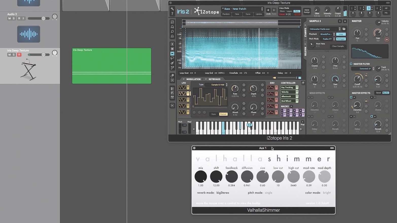This screenshot has height=223, width=397.
Task: Toggle the Master Filter enable checkbox
Action: click(x=351, y=64)
